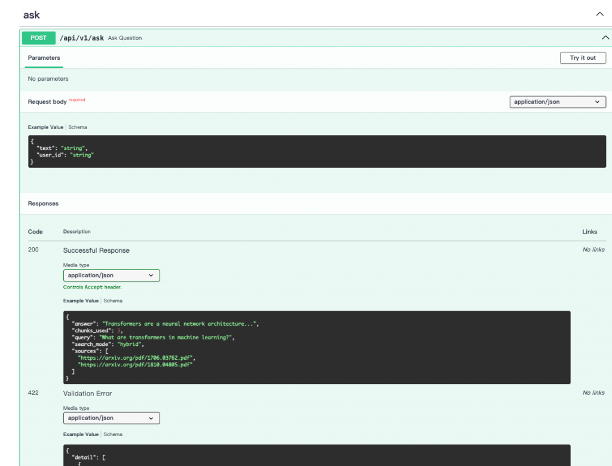Viewport: 612px width, 466px height.
Task: Click the Ask Question summary text
Action: [125, 38]
